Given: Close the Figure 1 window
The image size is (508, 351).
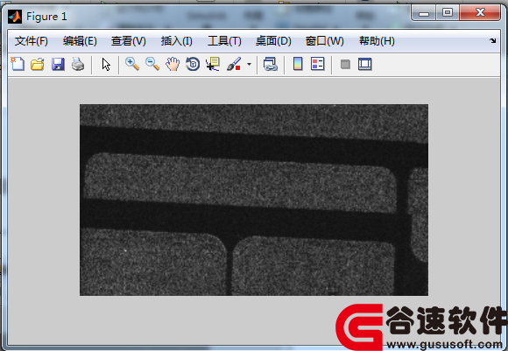Looking at the screenshot, I should click(480, 13).
